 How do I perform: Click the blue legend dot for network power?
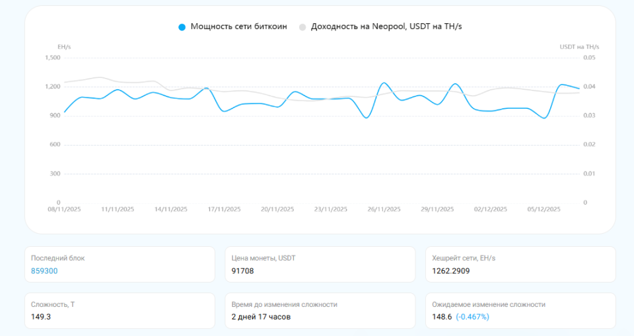click(x=182, y=27)
